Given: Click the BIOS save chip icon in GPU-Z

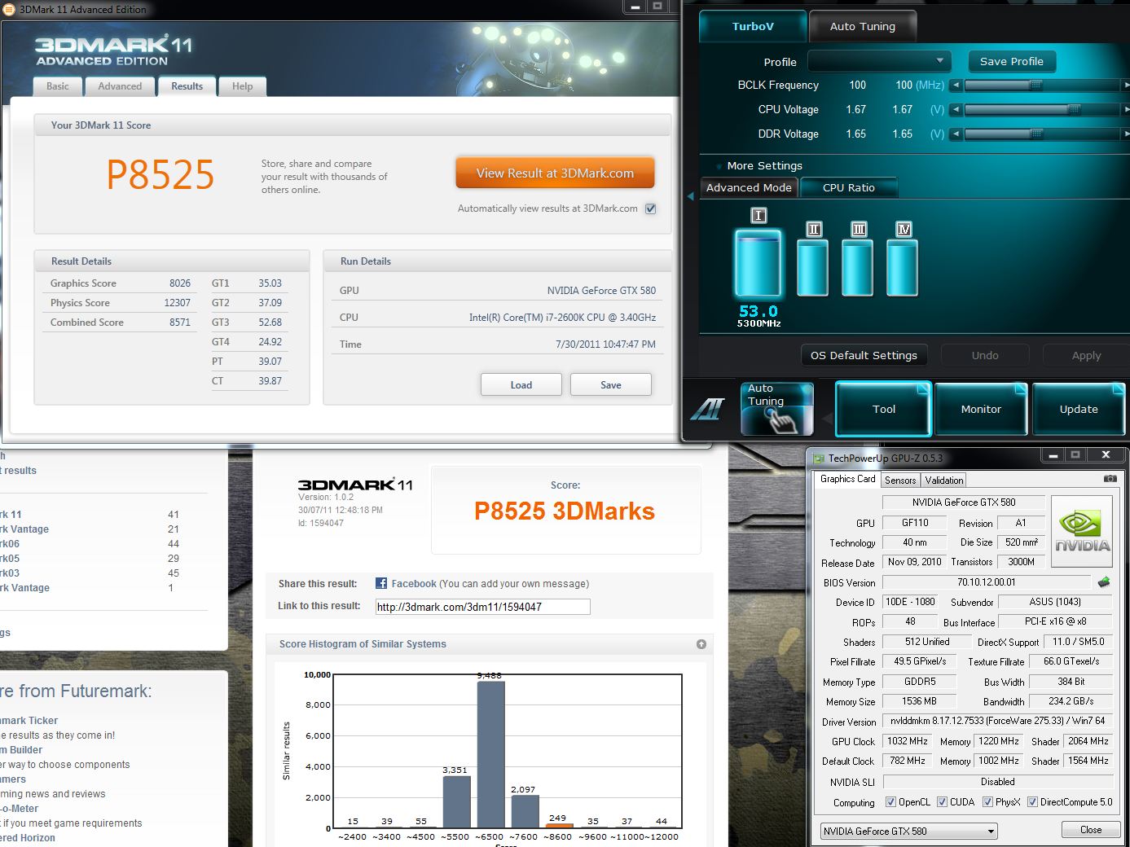Looking at the screenshot, I should [x=1104, y=582].
